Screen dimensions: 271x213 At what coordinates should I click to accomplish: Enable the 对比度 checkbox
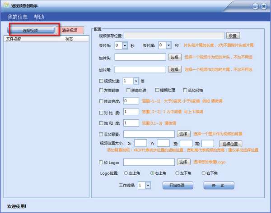[101, 113]
